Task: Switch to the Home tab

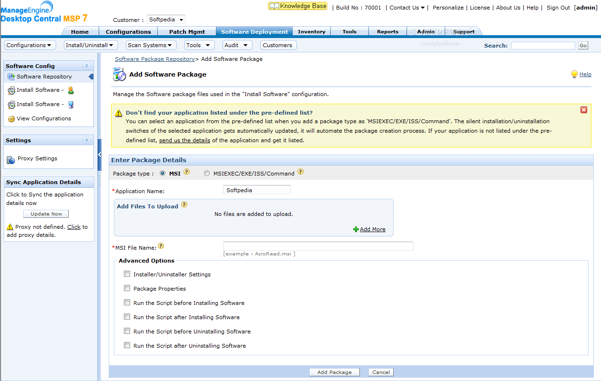Action: tap(80, 32)
